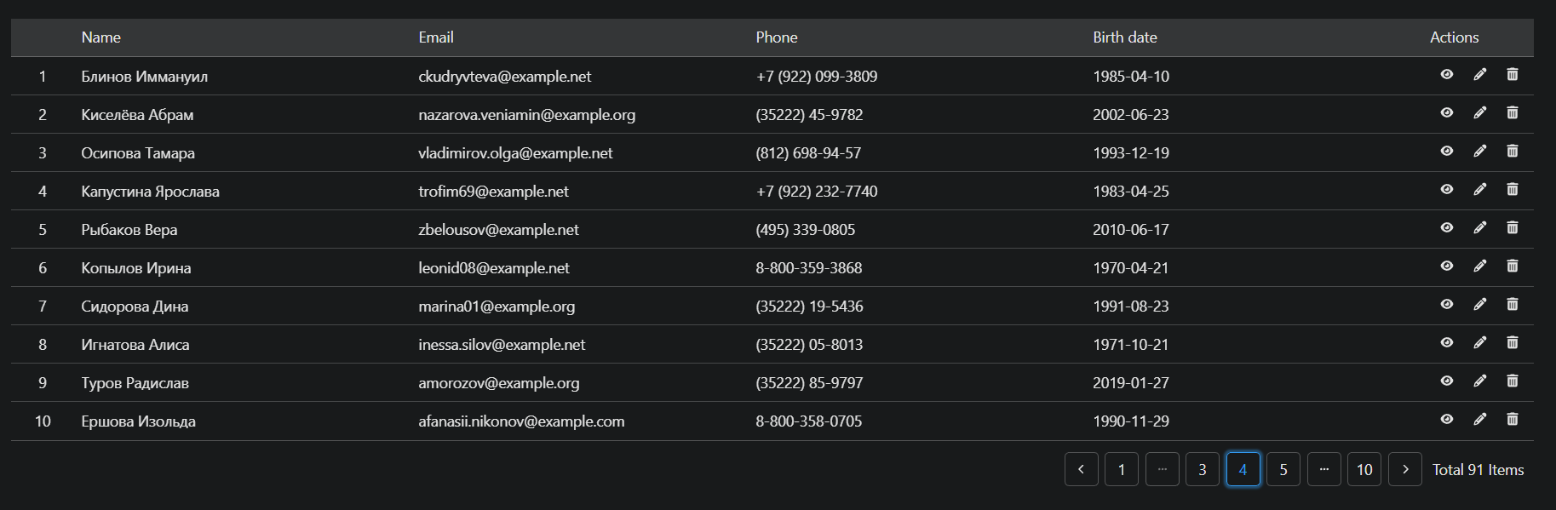Toggle the eye icon for Игнатова Алиса
The width and height of the screenshot is (1556, 510).
point(1446,342)
